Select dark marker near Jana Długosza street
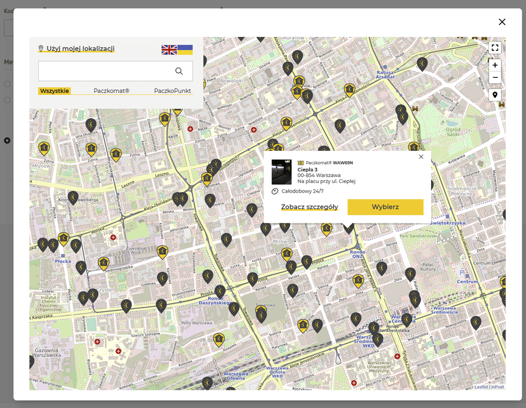 click(x=91, y=125)
